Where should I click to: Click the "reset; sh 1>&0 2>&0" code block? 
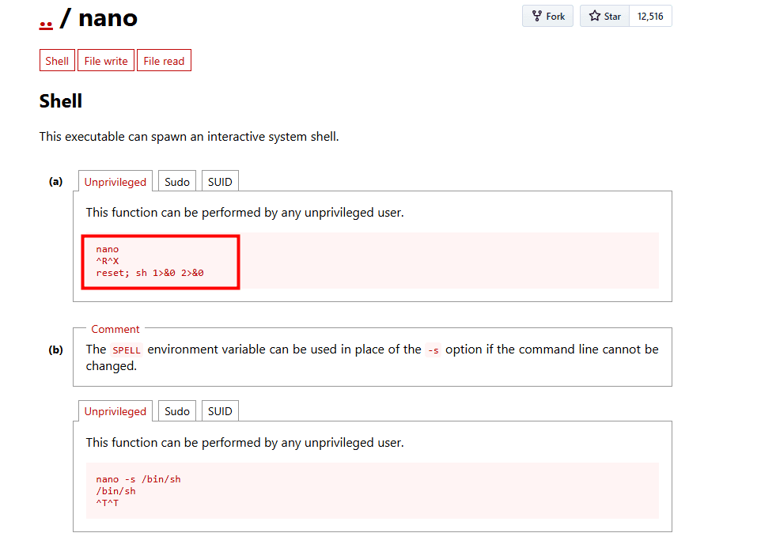coord(150,273)
